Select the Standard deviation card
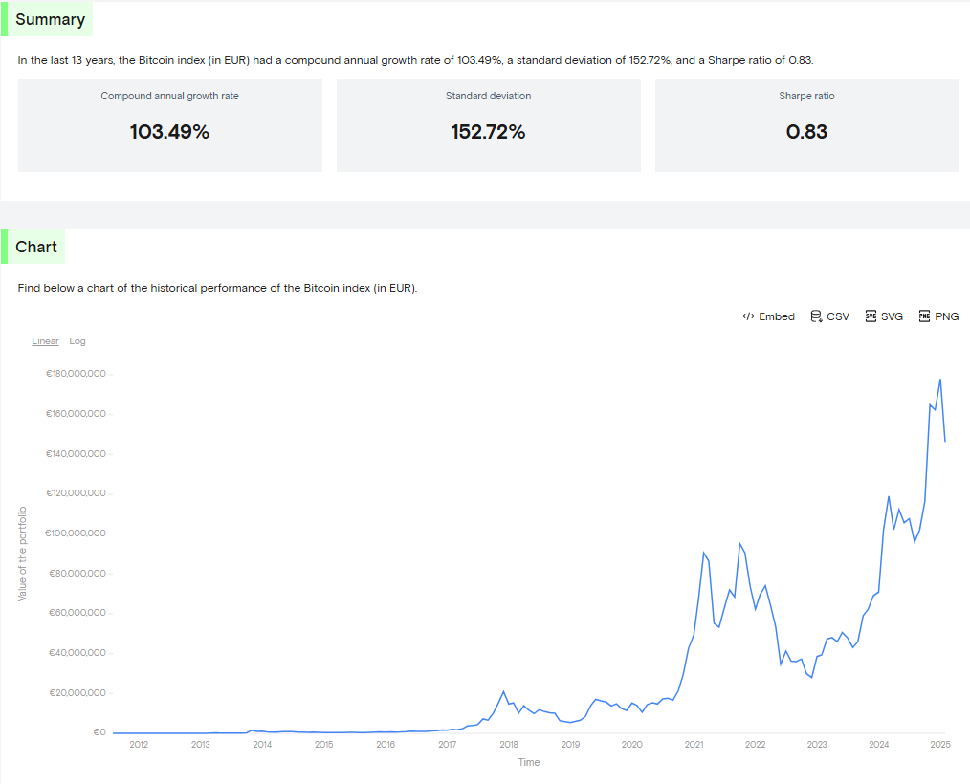 click(488, 125)
